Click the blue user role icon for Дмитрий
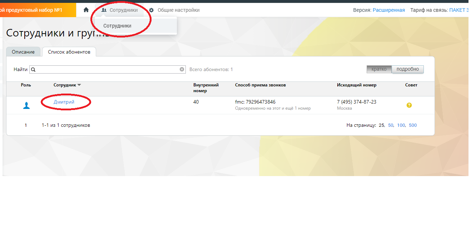Screen dimensions: 471x225 26,105
